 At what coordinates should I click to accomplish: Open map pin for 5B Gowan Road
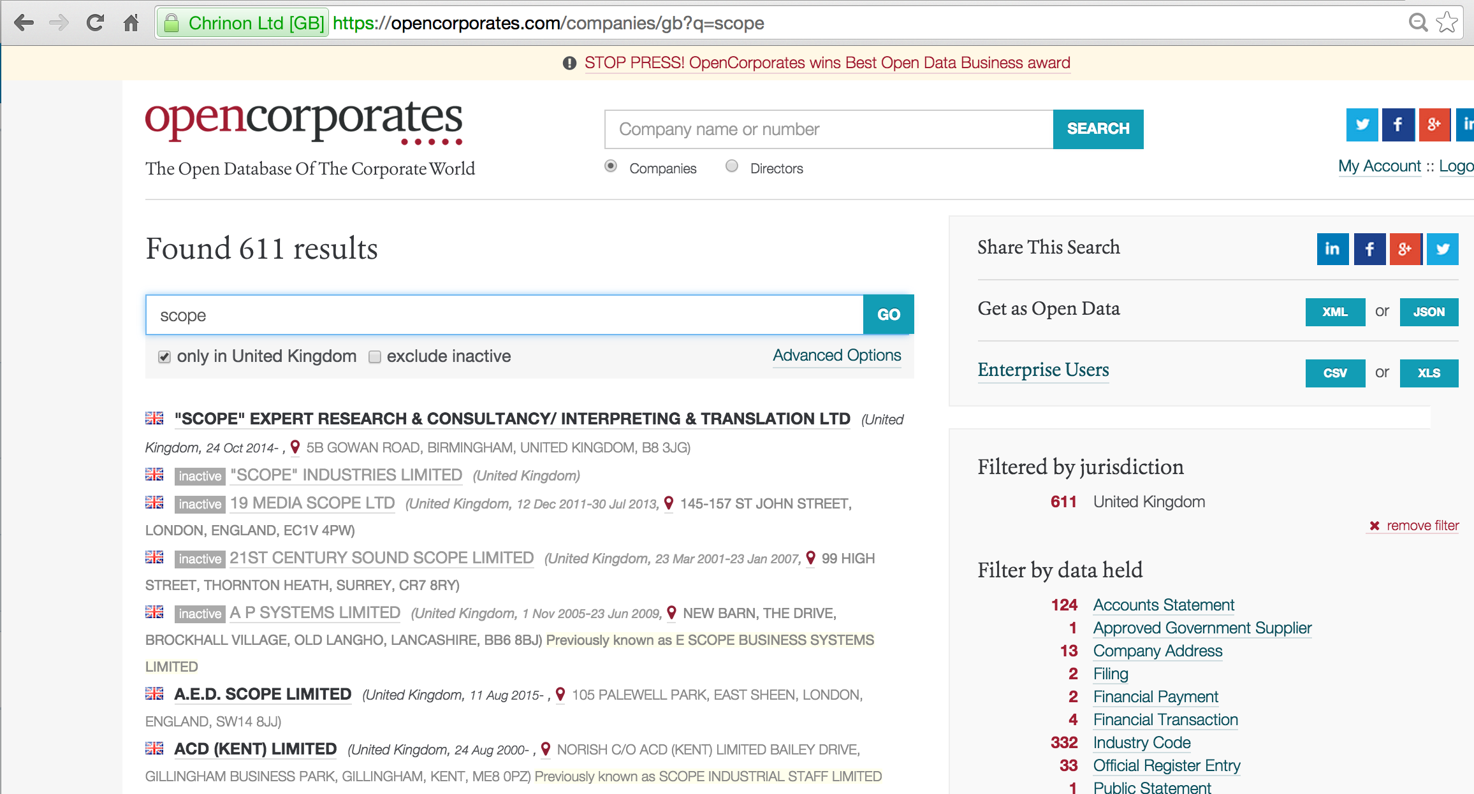pos(295,447)
